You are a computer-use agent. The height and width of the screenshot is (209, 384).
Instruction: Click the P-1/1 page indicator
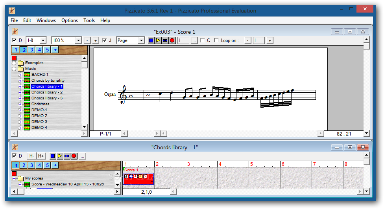point(105,134)
